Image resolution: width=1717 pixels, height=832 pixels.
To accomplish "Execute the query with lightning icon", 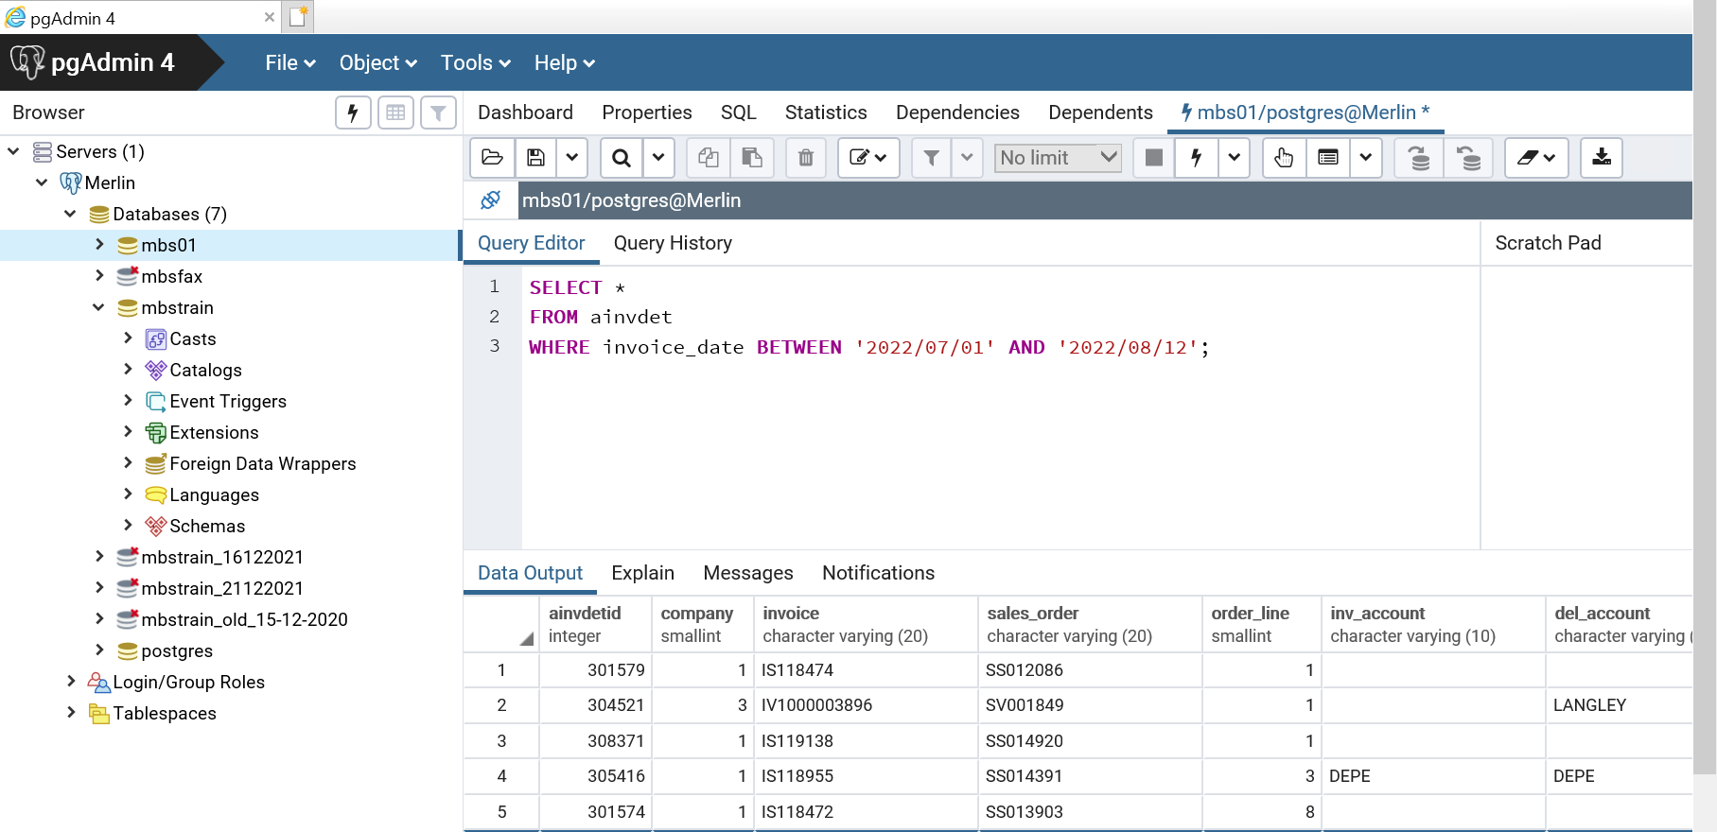I will coord(1196,158).
